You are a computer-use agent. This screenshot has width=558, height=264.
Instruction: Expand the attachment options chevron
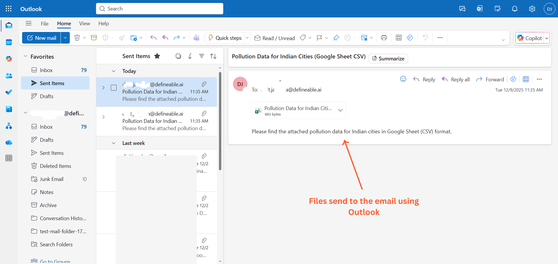click(340, 110)
